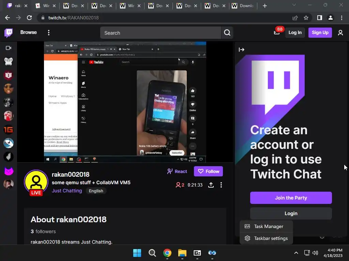This screenshot has width=349, height=261.
Task: Click the Sign Up button
Action: [x=320, y=33]
